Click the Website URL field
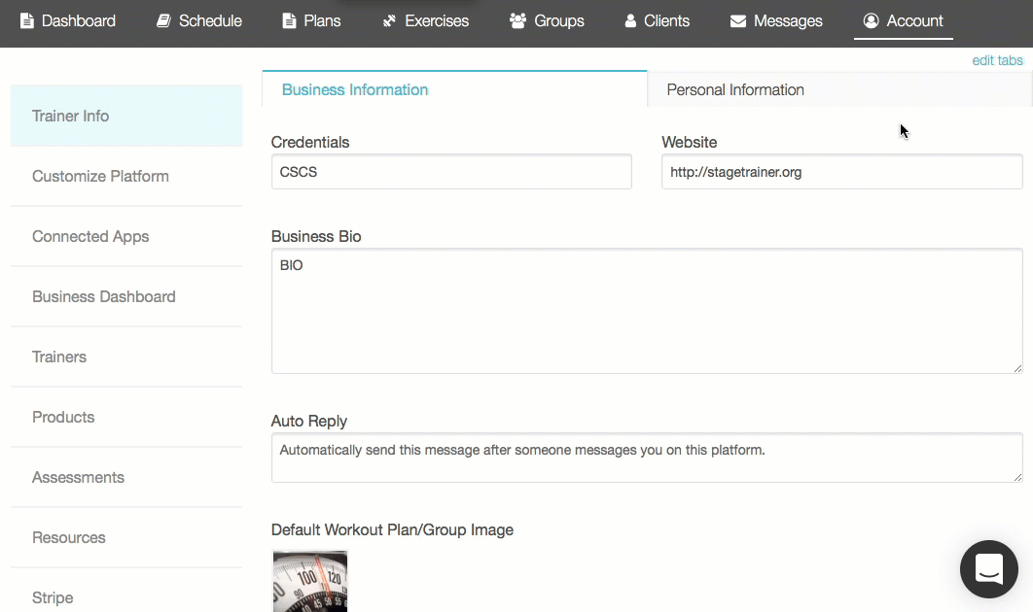1033x612 pixels. coord(841,172)
